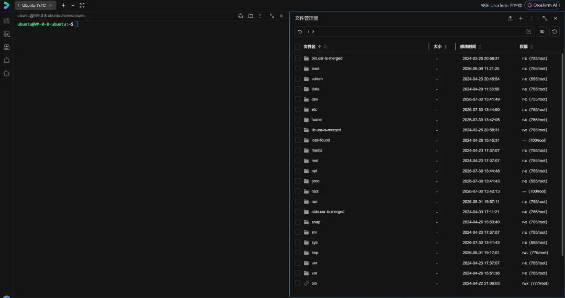Open the plugins puzzle-piece sidebar icon
The width and height of the screenshot is (565, 298).
click(x=6, y=73)
